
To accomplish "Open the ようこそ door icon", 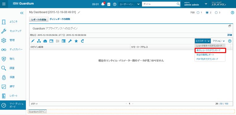I will pyautogui.click(x=4, y=22).
